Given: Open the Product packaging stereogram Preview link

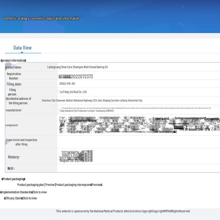Looking at the screenshot, I should click(96, 185).
